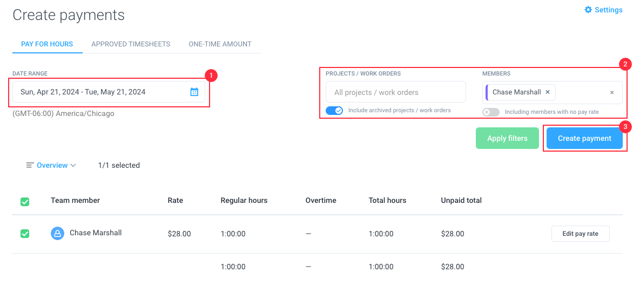Image resolution: width=633 pixels, height=286 pixels.
Task: Expand the Overview dropdown chevron
Action: point(73,165)
